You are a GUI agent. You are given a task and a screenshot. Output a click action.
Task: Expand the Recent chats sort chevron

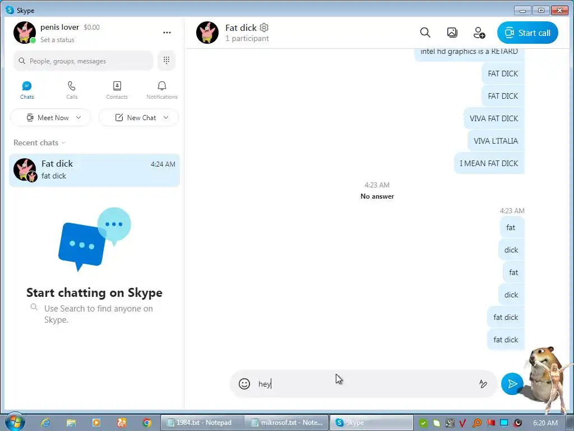tap(63, 143)
